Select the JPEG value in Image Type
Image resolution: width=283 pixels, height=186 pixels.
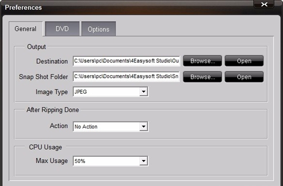81,92
